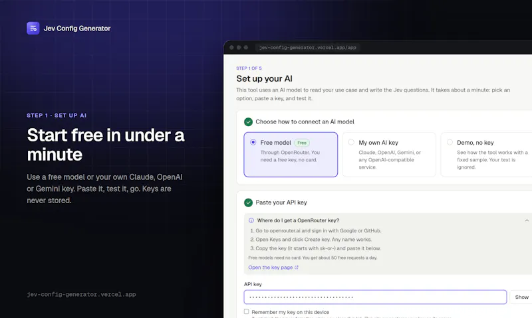Click the green check beside Choose how to connect
This screenshot has height=318, width=532.
coord(248,121)
